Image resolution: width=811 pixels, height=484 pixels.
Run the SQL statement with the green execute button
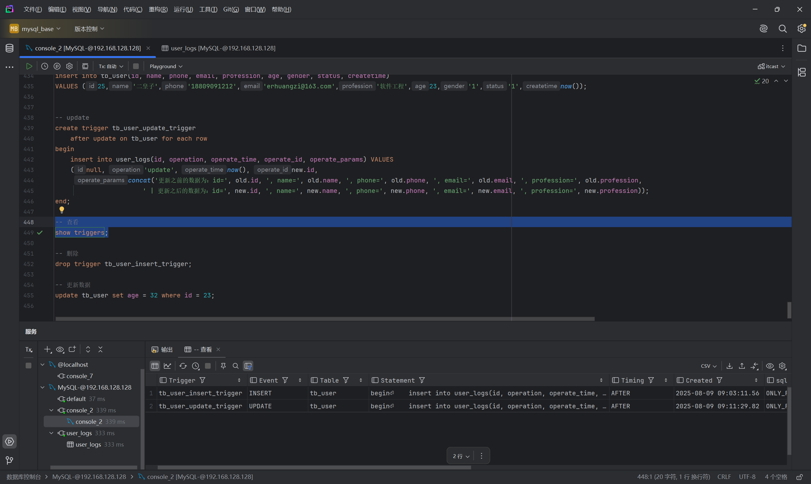[29, 66]
